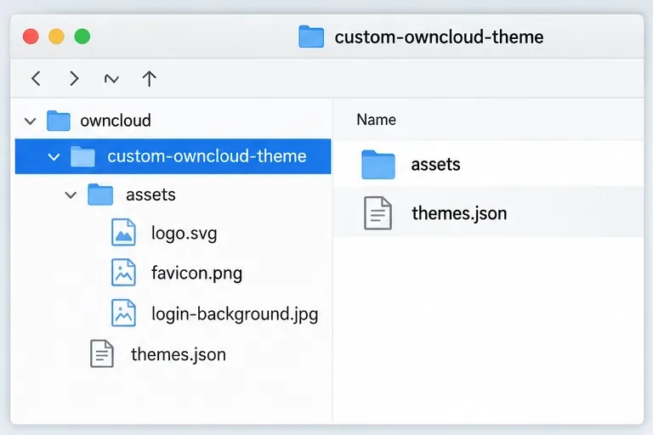Click the logo.svg image file icon
This screenshot has height=435, width=653.
pyautogui.click(x=123, y=232)
